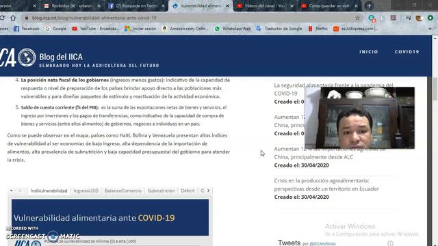Screen dimensions: 438x246
Task: Close the Recibidos Gmail tab
Action: pos(99,6)
